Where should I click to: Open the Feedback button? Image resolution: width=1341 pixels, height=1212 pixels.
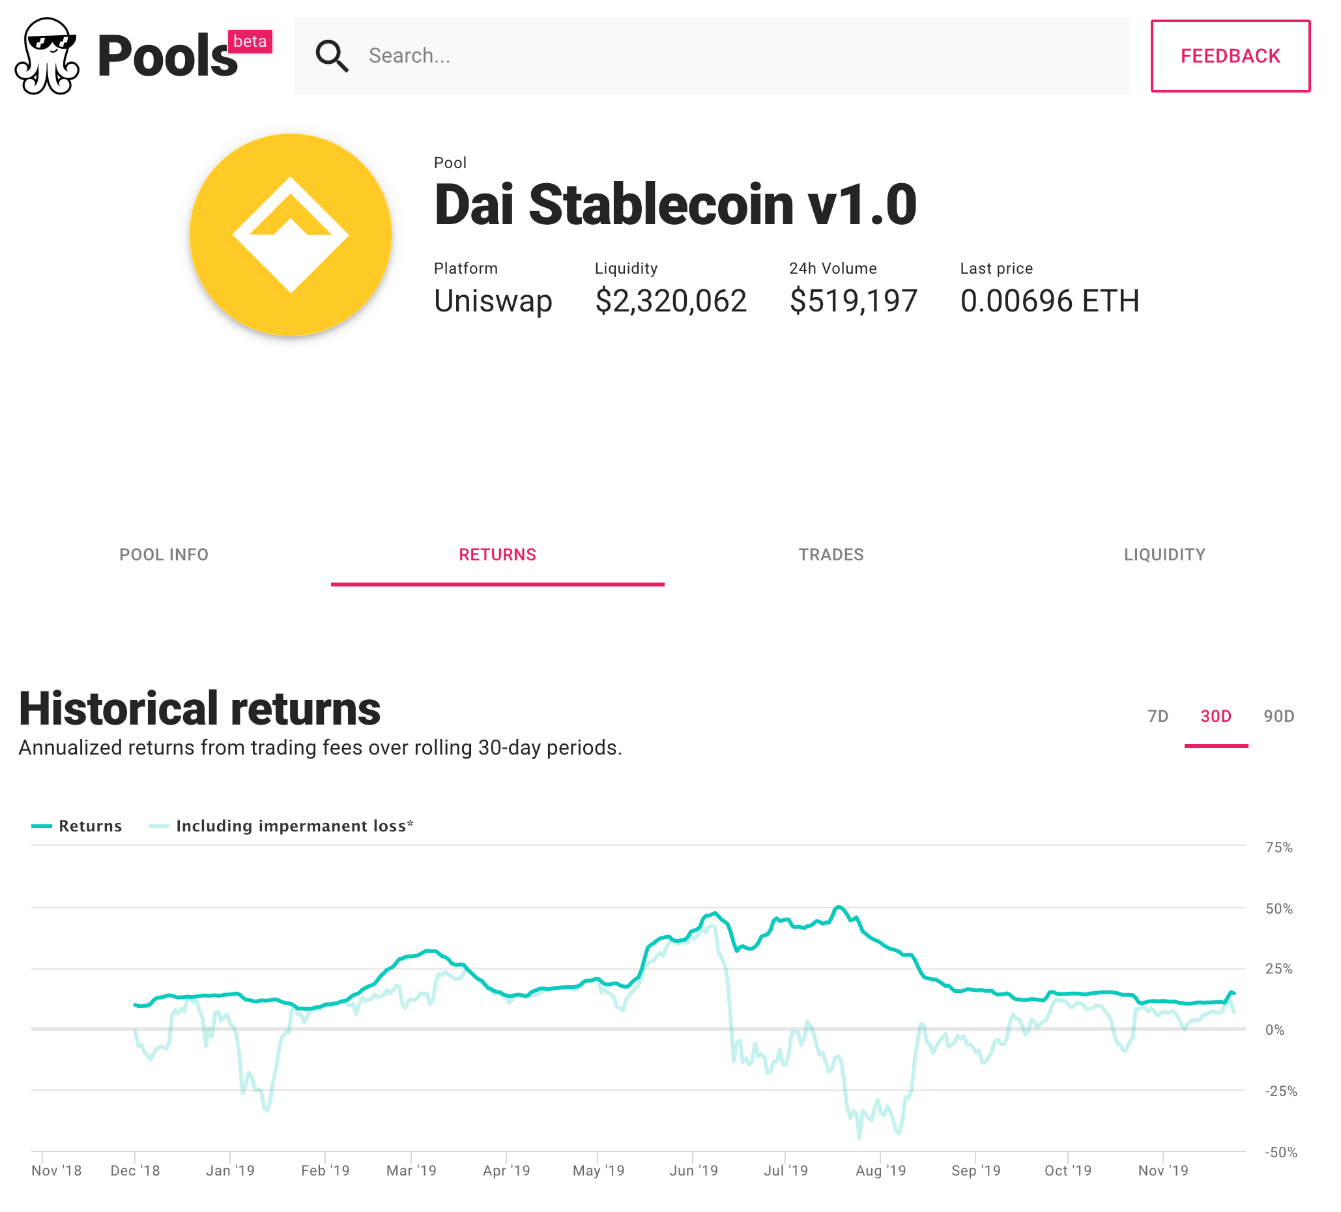(1230, 56)
